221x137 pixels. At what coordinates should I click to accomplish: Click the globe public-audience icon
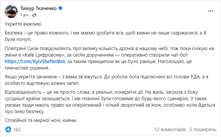(x=34, y=14)
